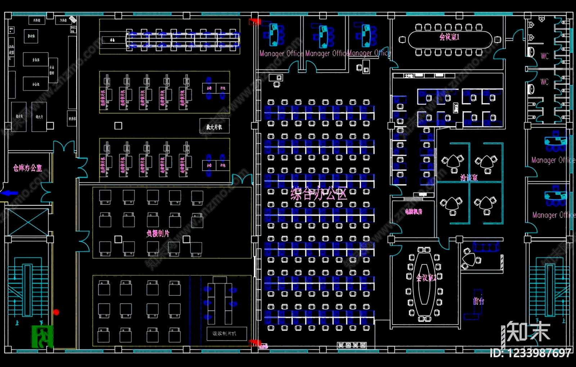576x367 pixels.
Task: Select the '综合办公区' label
Action: [319, 194]
